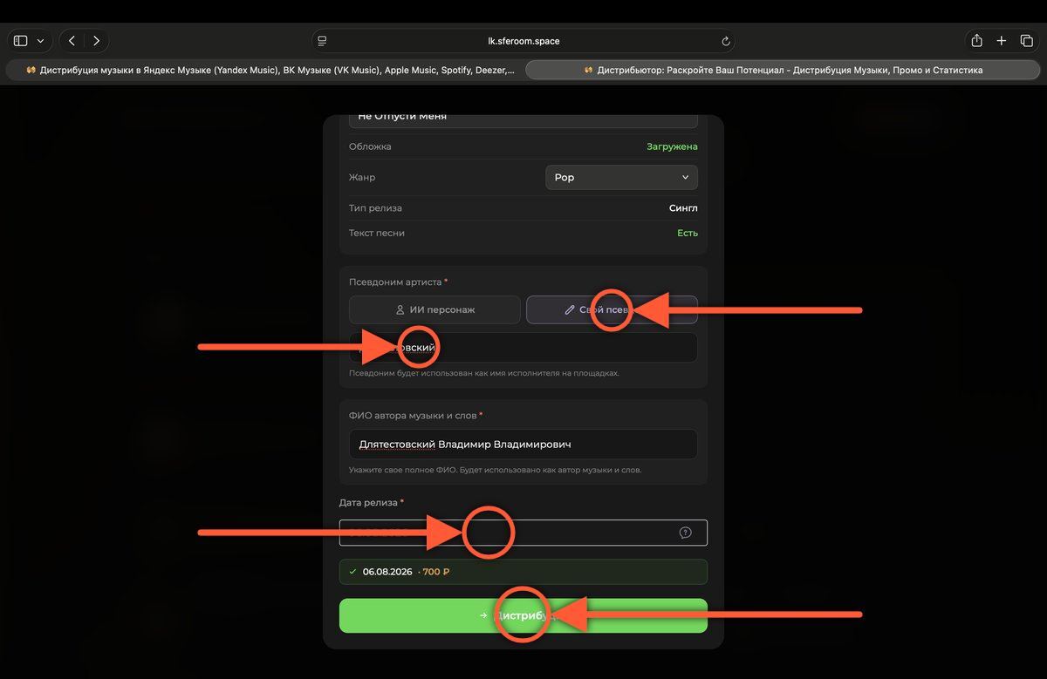1047x679 pixels.
Task: Click the Тип релиза label
Action: coord(375,208)
